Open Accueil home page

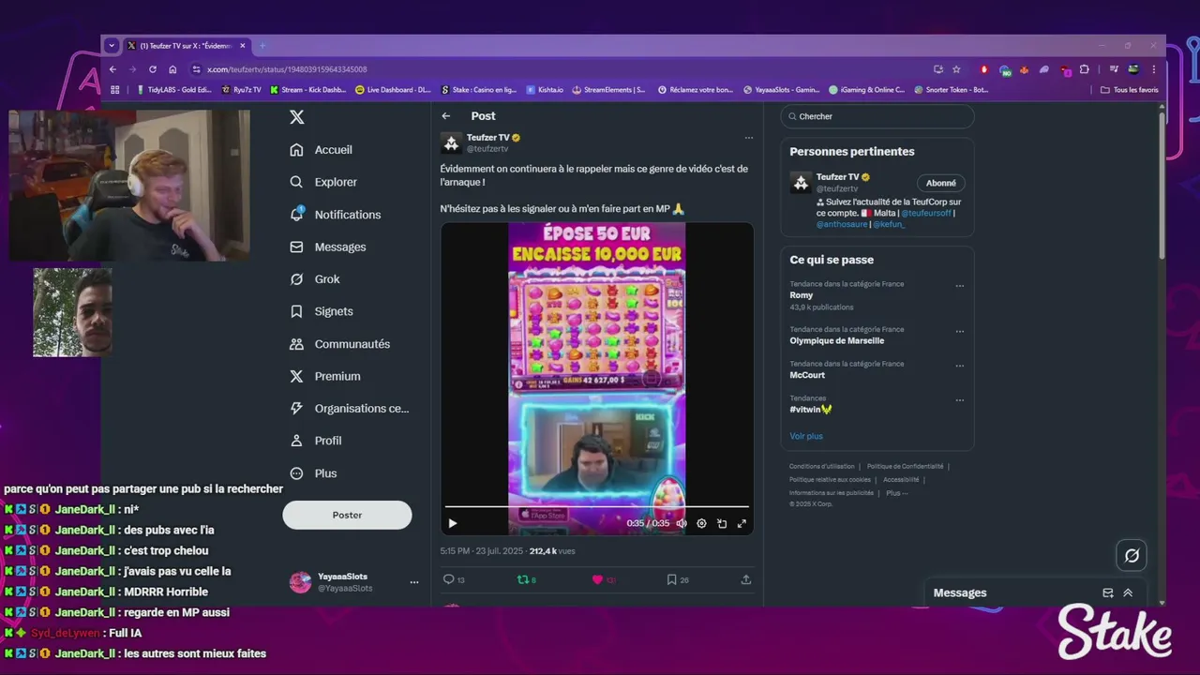point(322,150)
